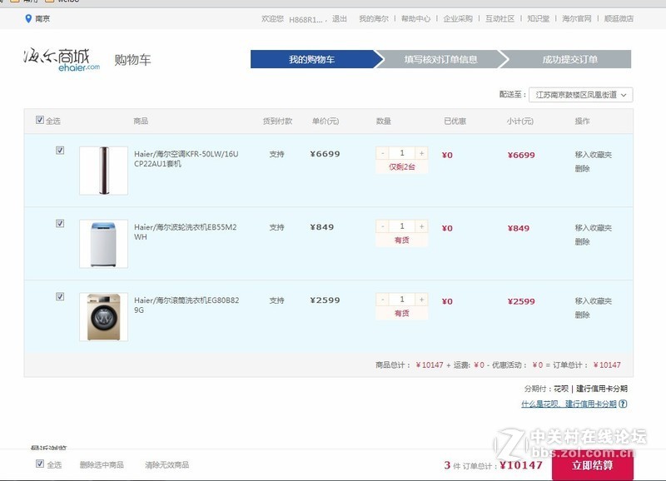Open the gold drum washer thumbnail
The width and height of the screenshot is (666, 481).
(x=103, y=317)
